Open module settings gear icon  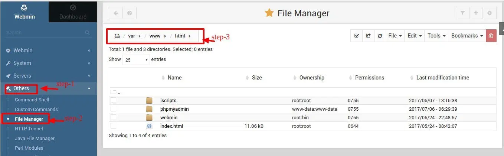(490, 13)
